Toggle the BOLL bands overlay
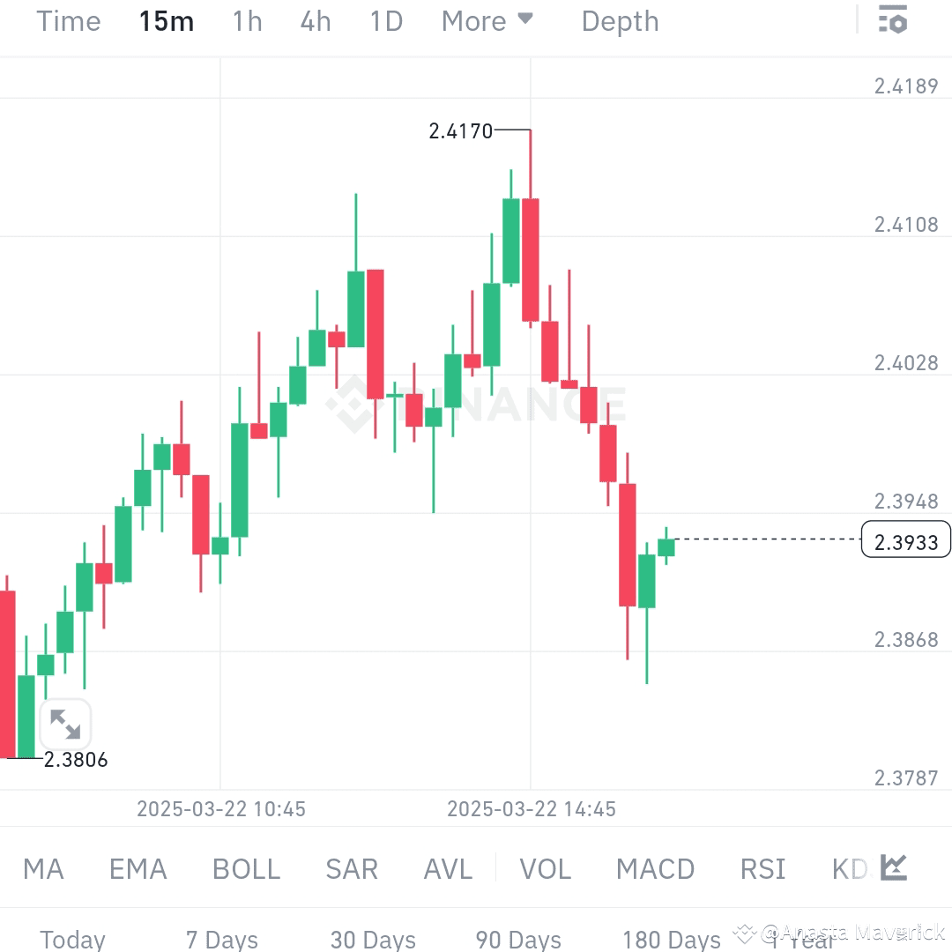The width and height of the screenshot is (952, 952). tap(246, 869)
